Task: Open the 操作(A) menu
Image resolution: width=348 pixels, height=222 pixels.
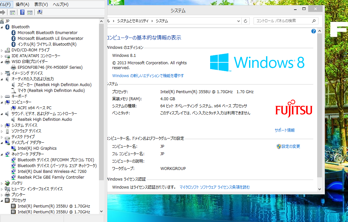Action: click(22, 4)
